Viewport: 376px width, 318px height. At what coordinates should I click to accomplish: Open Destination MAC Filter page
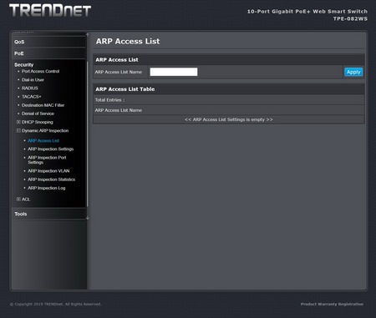pyautogui.click(x=43, y=105)
